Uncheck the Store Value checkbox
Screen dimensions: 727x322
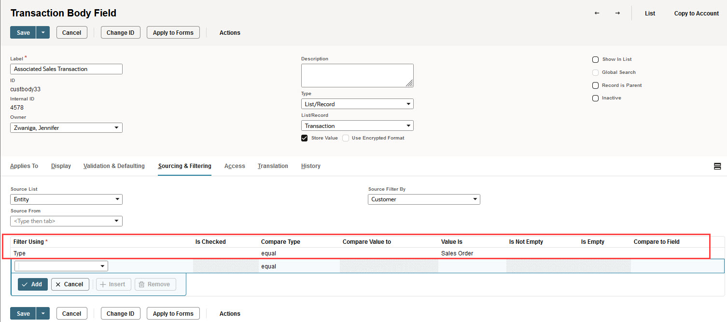point(304,138)
